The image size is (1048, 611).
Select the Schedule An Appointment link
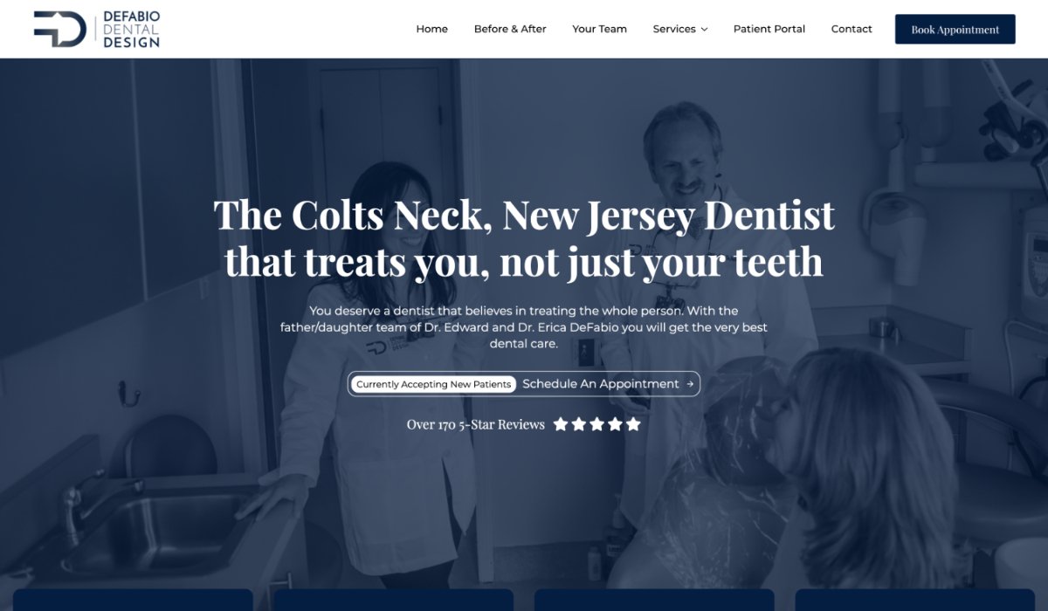(x=601, y=384)
